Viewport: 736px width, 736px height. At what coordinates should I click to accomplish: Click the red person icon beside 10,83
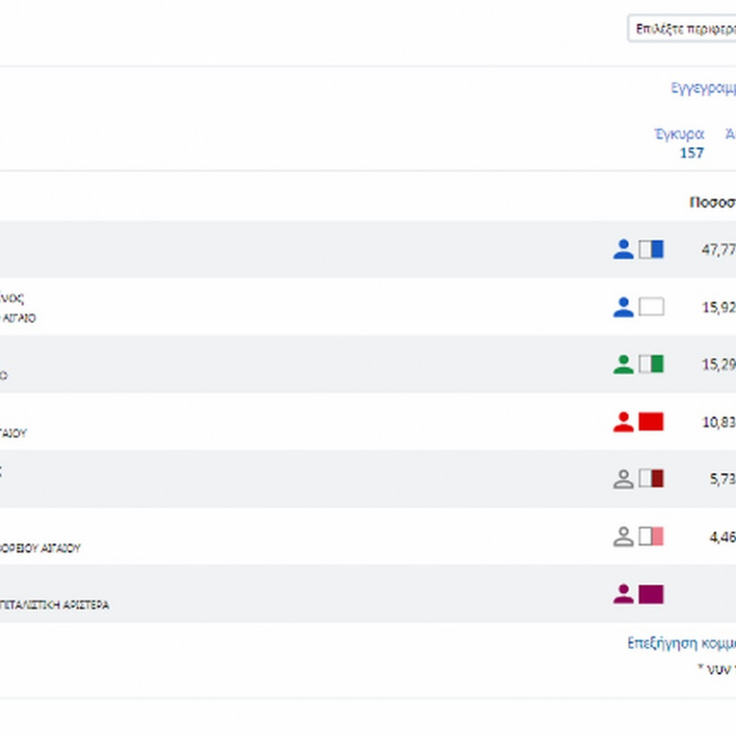pos(623,422)
